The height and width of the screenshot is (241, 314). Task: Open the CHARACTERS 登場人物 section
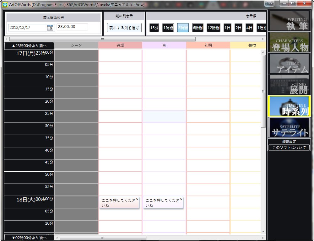pyautogui.click(x=289, y=42)
